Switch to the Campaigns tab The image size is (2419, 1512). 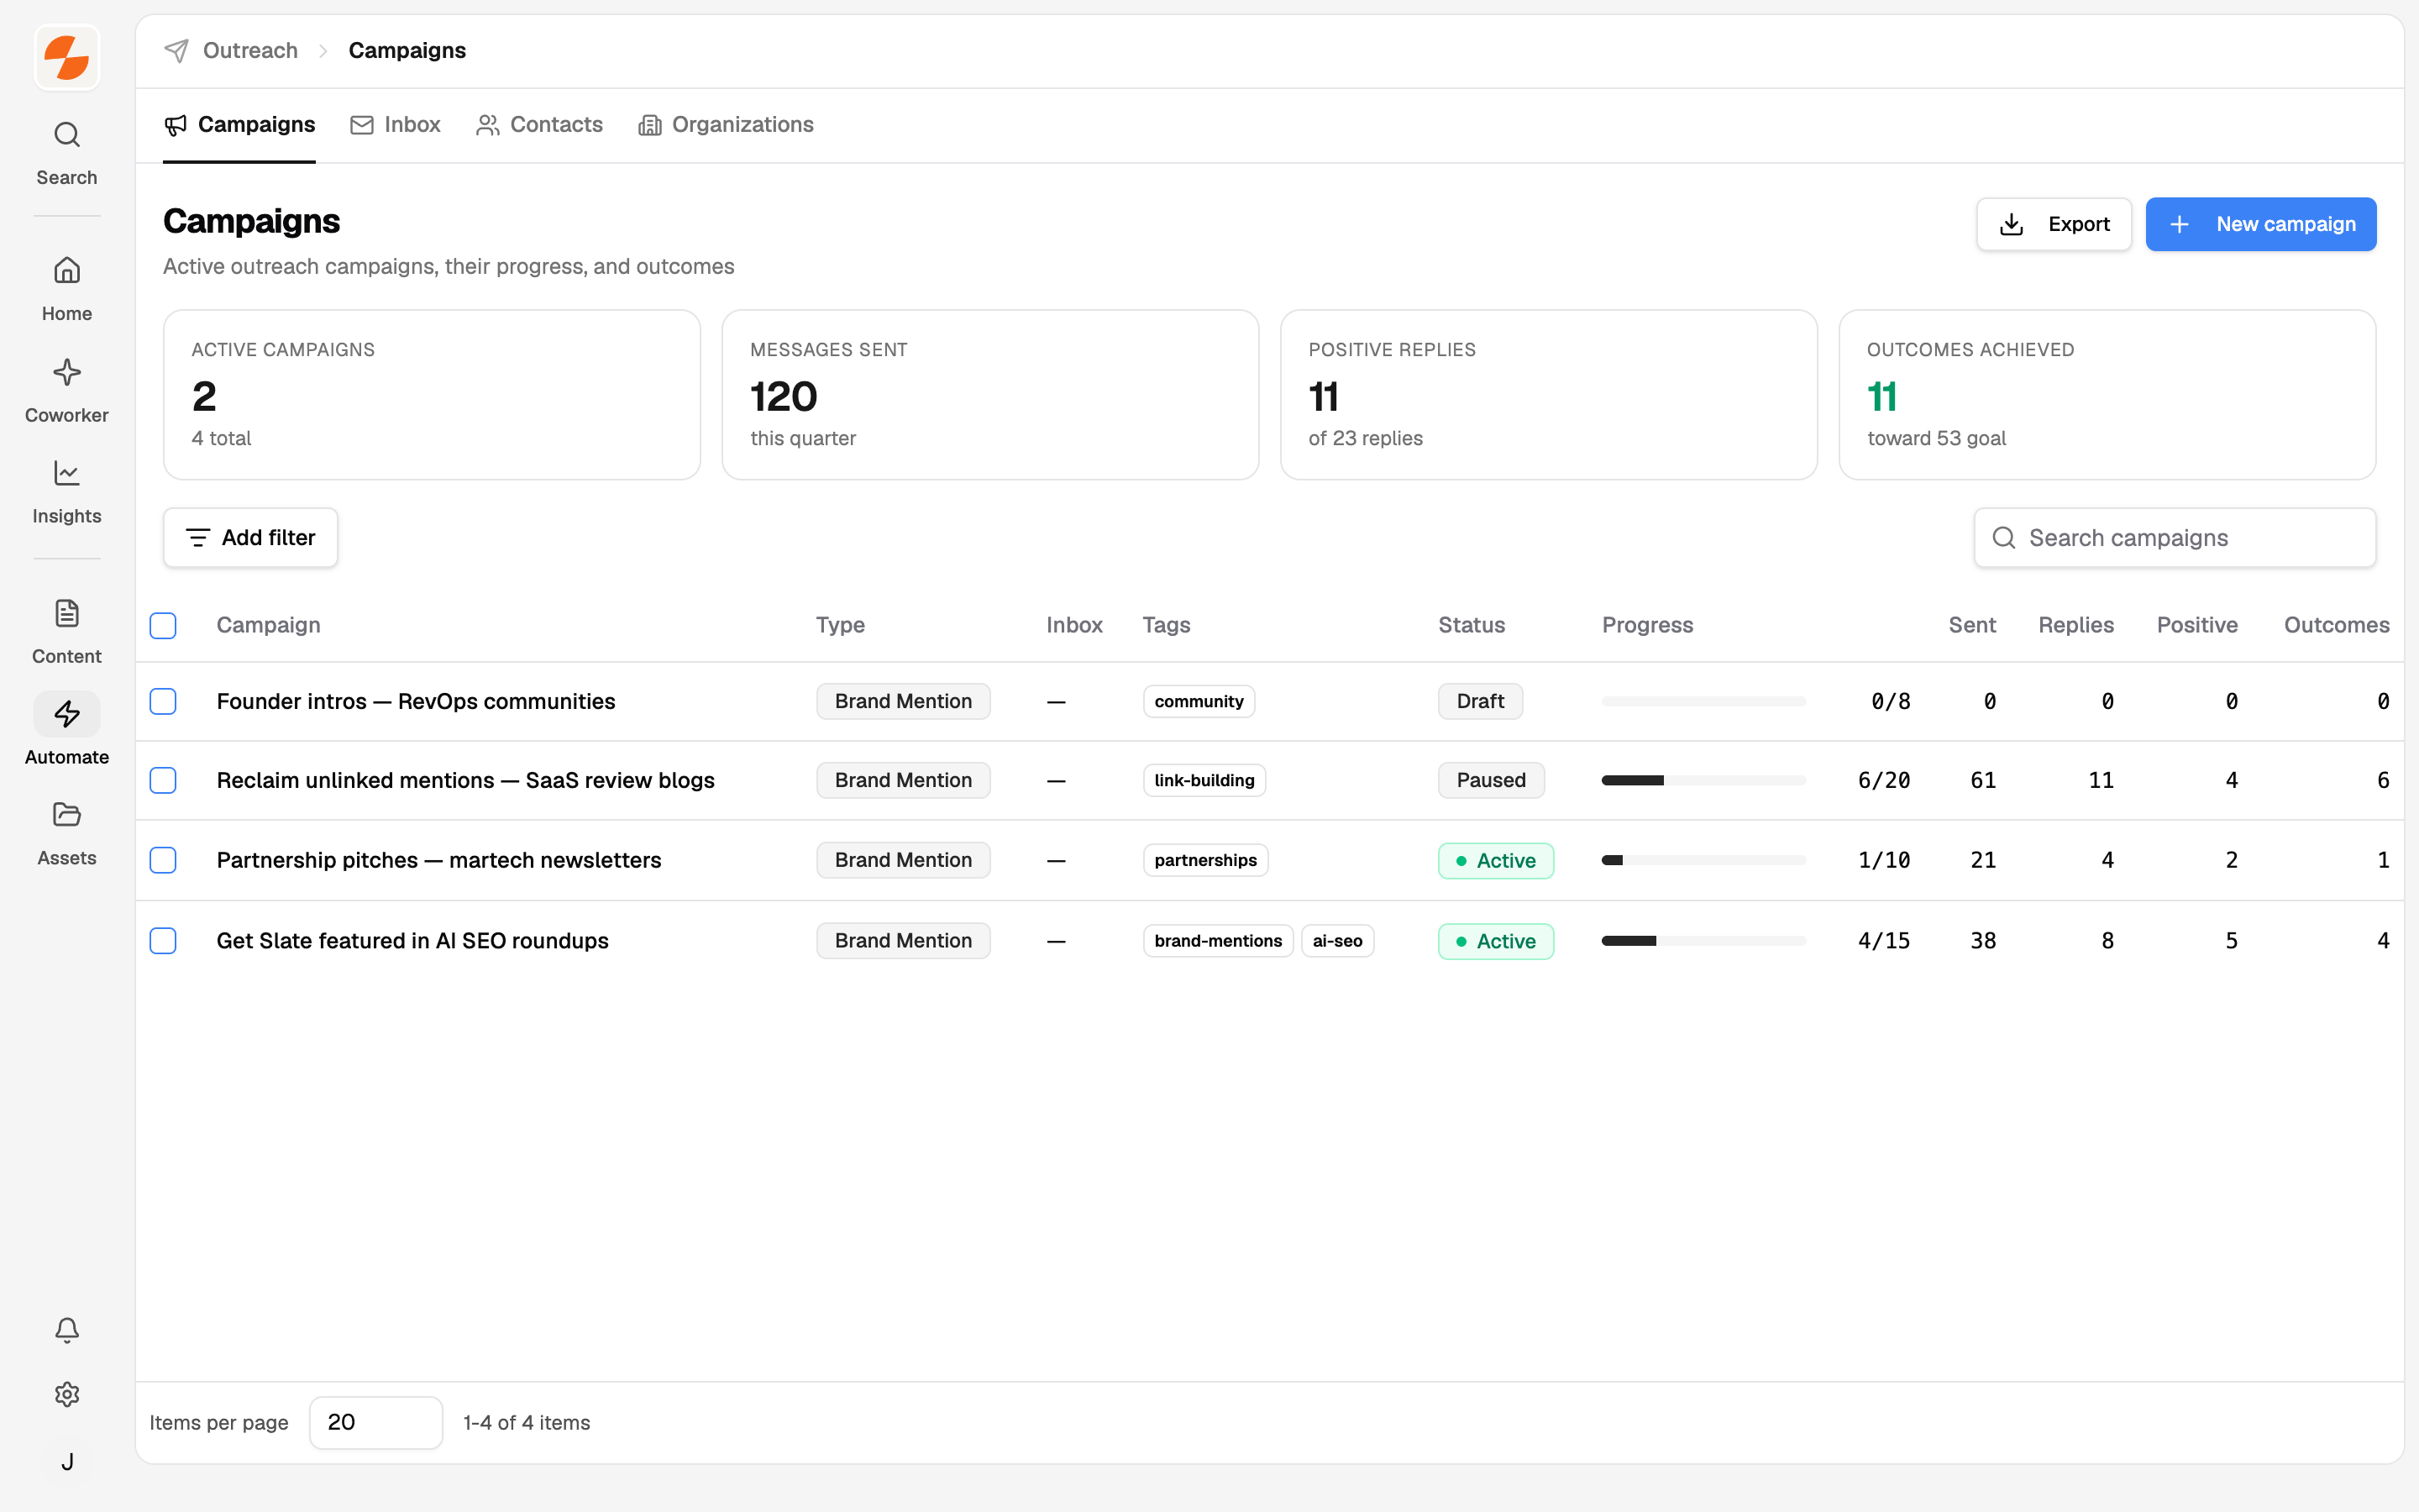(x=239, y=125)
